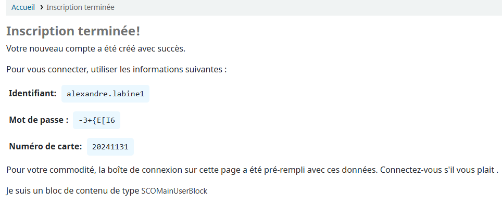
Task: Click the Mot de passe : label
Action: tap(39, 120)
